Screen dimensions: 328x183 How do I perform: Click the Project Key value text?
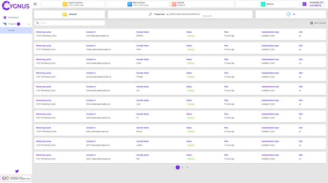point(183,14)
